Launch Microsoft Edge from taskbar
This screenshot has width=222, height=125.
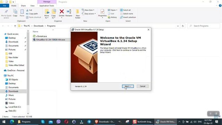click(x=12, y=122)
